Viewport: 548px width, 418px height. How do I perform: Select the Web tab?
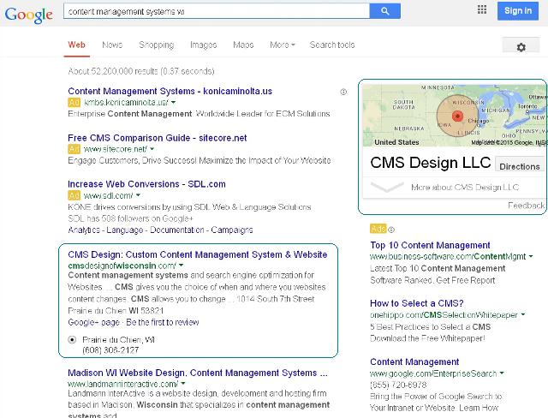[x=76, y=45]
